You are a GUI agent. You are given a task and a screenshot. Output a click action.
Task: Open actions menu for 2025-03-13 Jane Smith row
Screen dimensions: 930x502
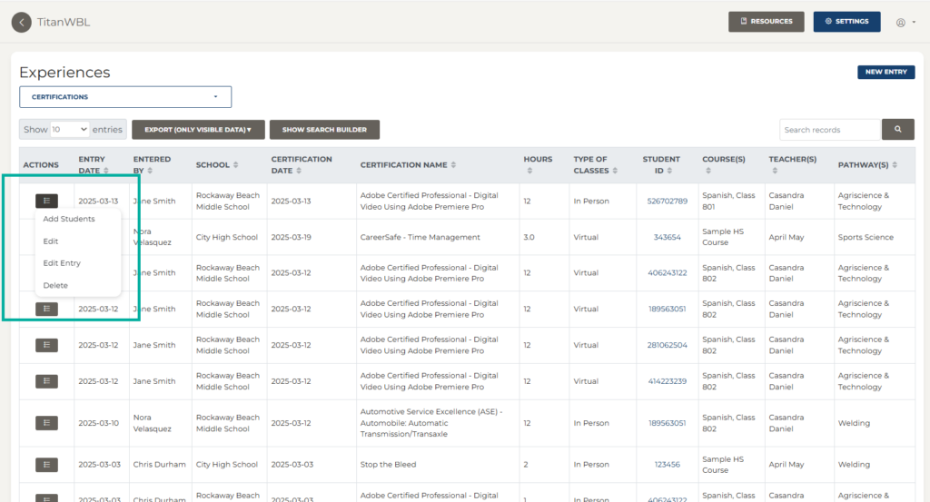[x=46, y=201]
